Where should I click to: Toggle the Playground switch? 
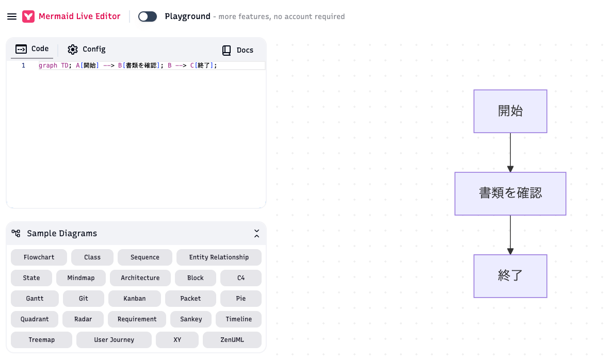pyautogui.click(x=148, y=17)
